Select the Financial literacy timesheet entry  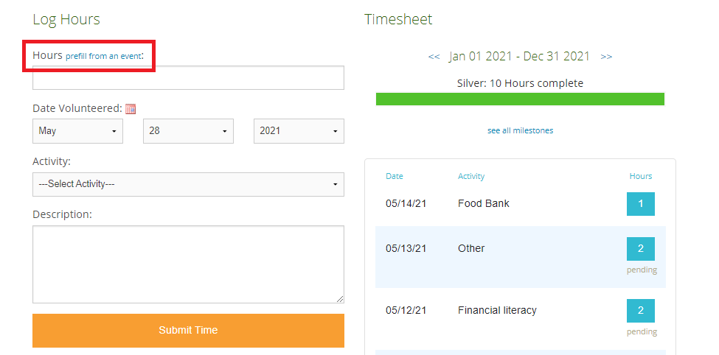click(x=497, y=310)
